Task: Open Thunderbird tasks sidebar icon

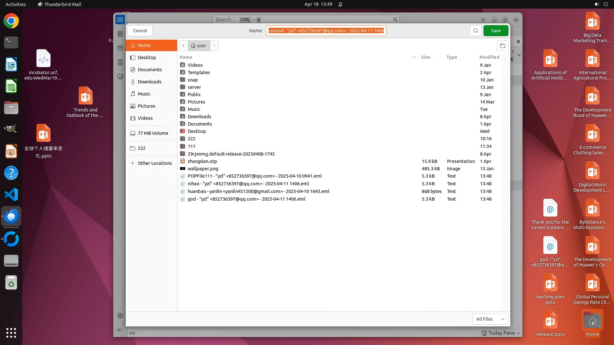Action: pyautogui.click(x=120, y=63)
